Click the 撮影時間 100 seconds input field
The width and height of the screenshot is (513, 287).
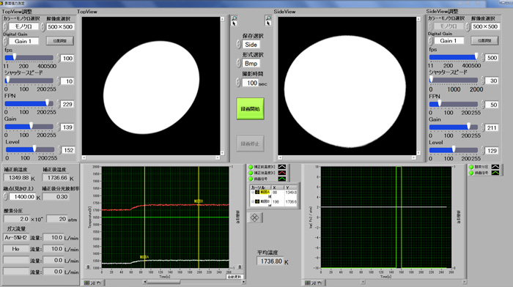[251, 83]
